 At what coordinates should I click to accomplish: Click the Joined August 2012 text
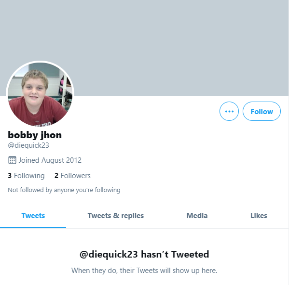point(50,160)
